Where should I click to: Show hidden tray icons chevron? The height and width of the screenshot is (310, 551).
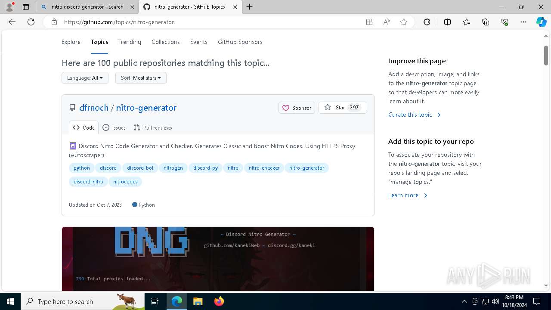[x=464, y=301]
